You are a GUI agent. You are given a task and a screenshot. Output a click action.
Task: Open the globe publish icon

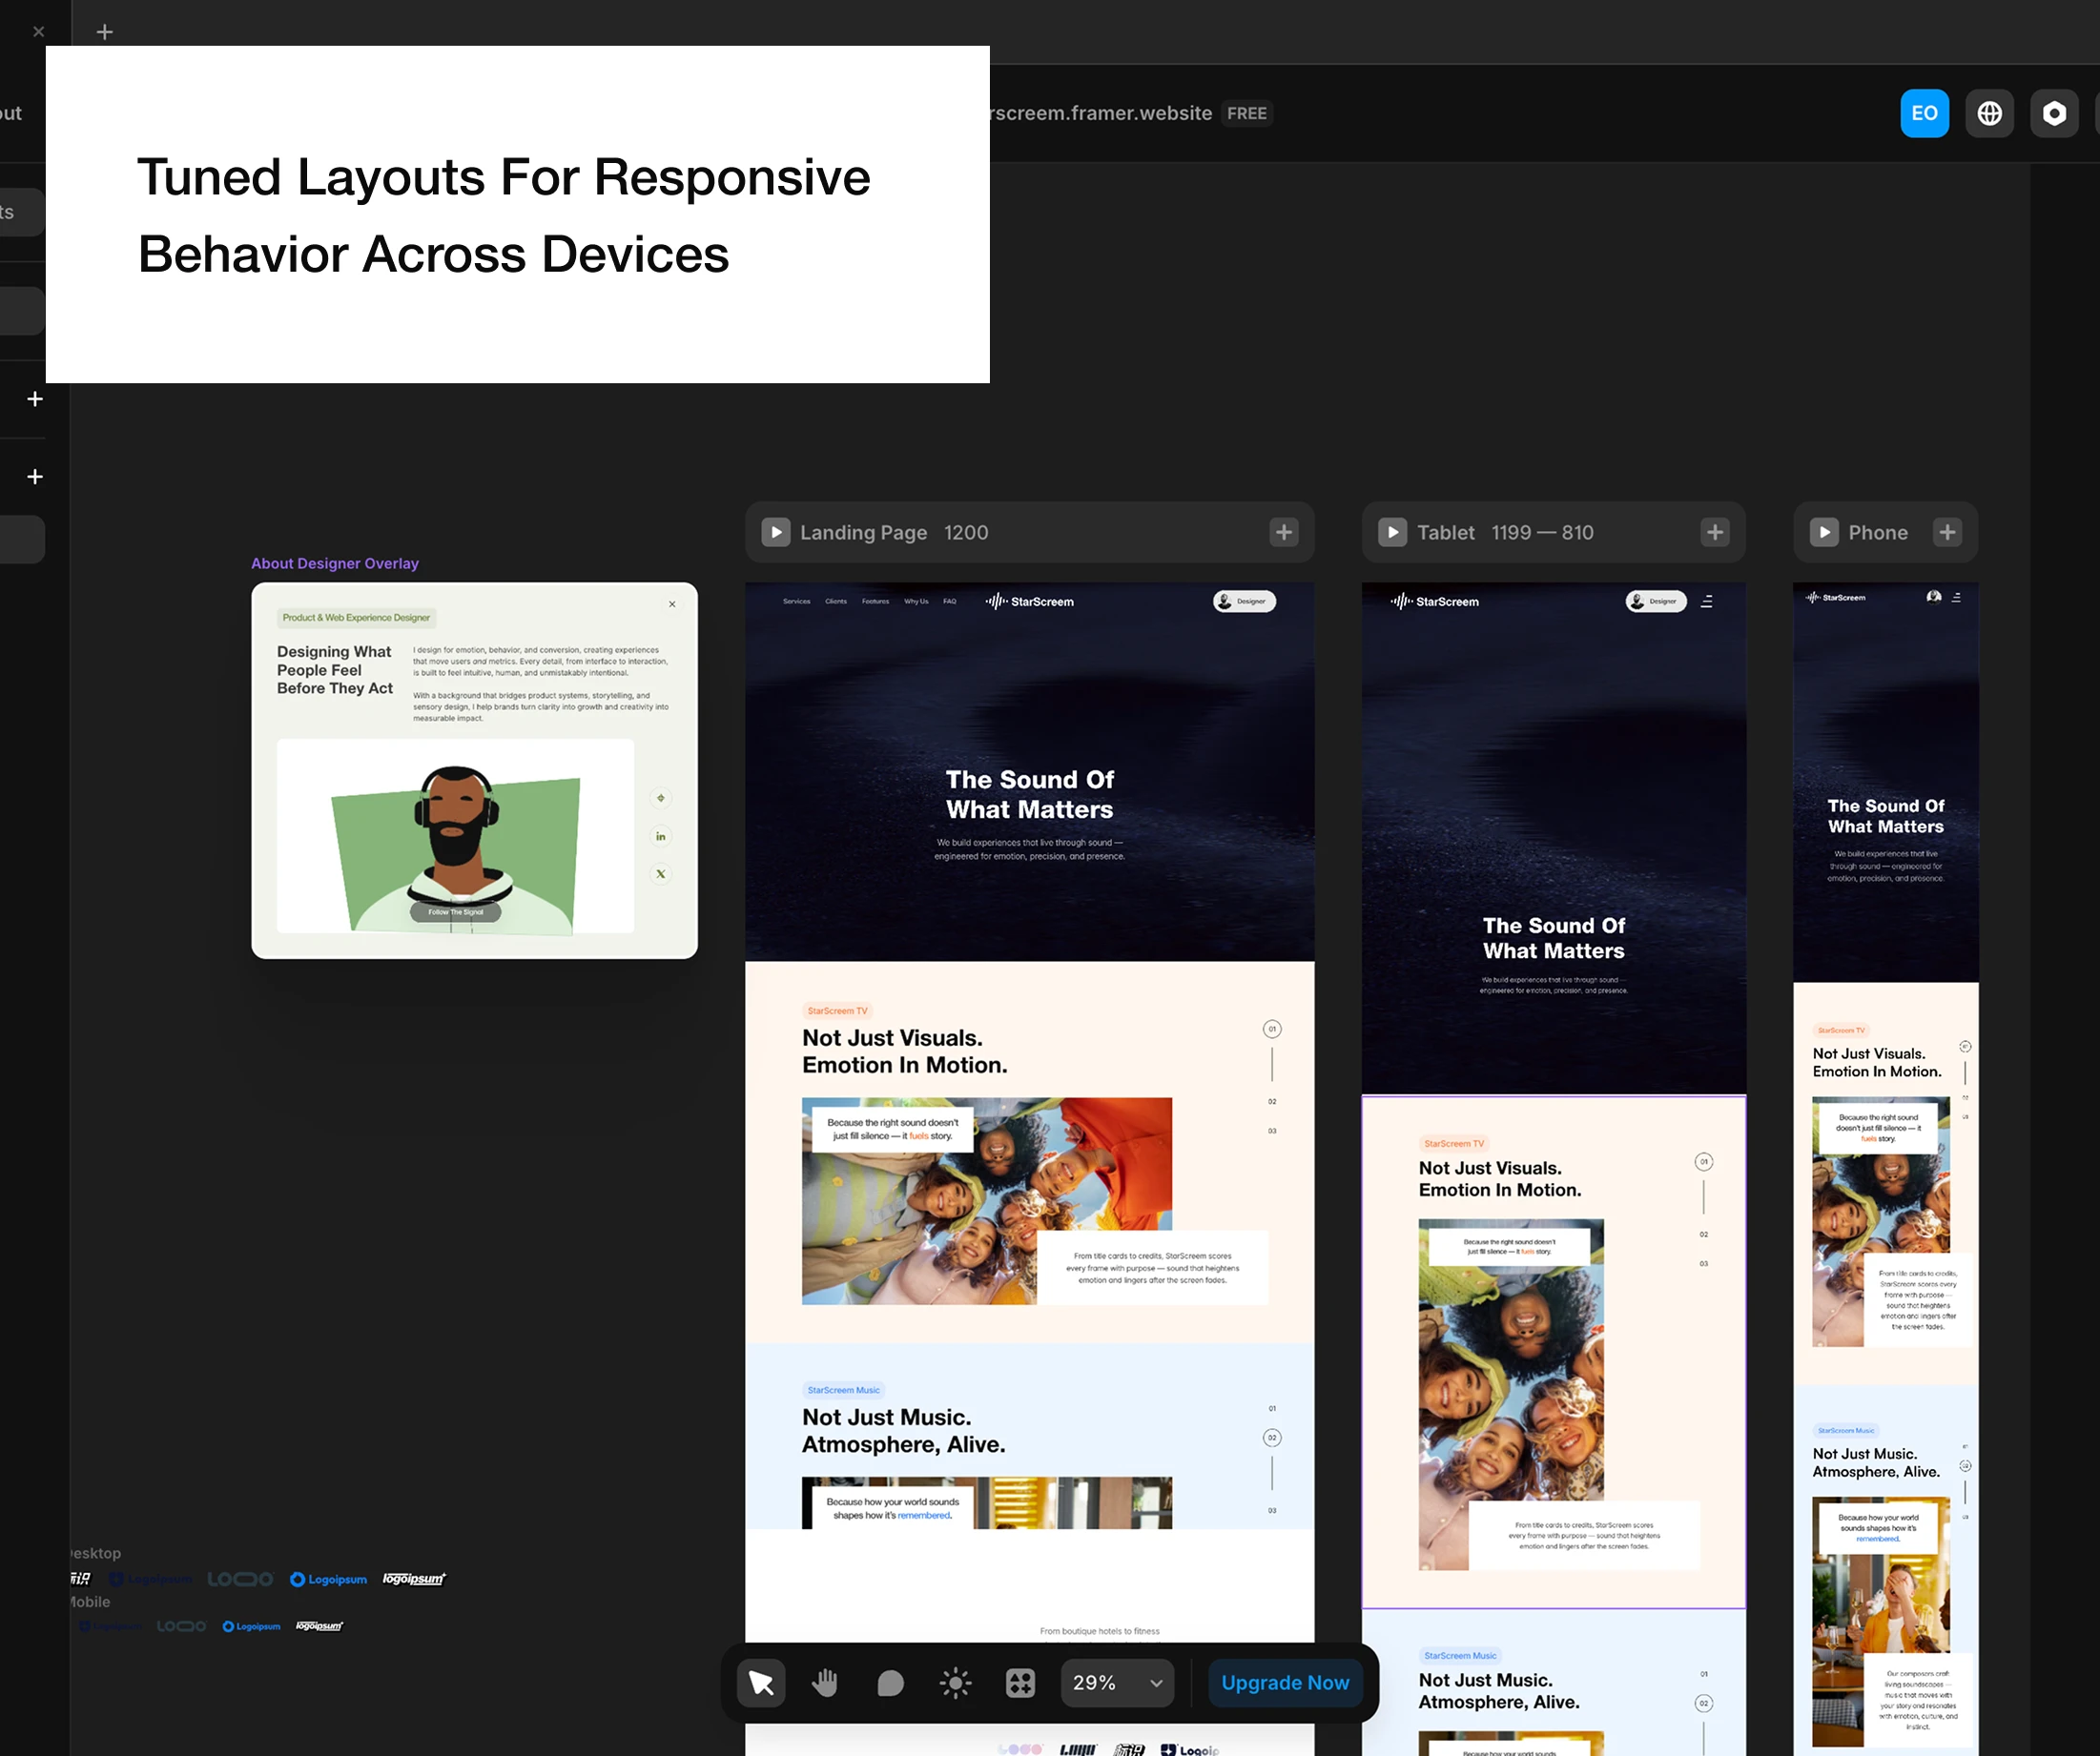pyautogui.click(x=1989, y=114)
